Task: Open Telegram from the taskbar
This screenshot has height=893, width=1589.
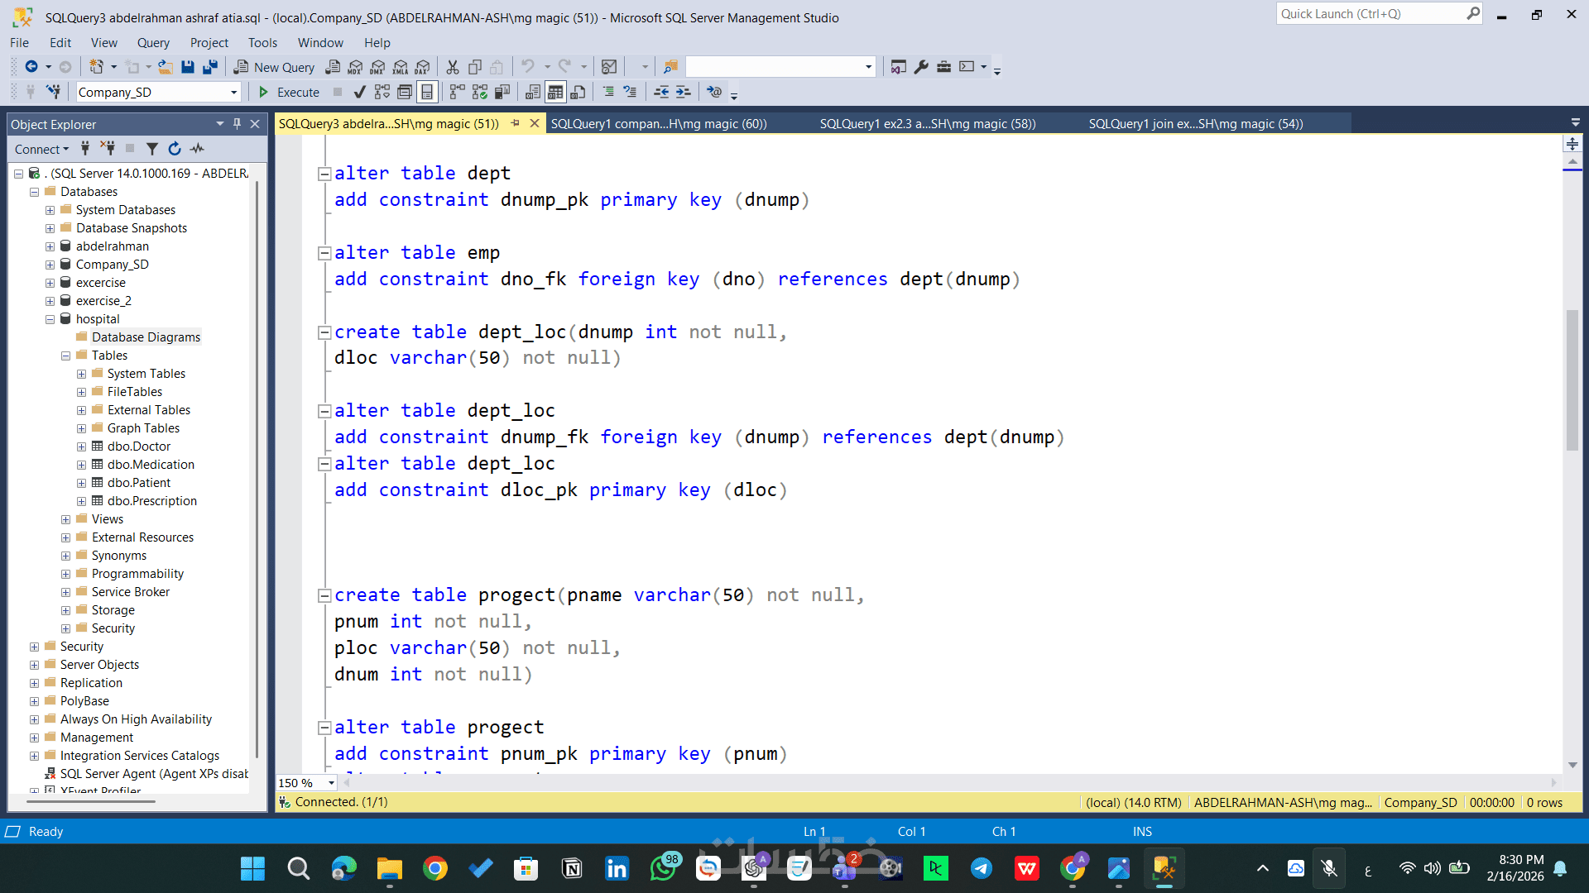Action: click(x=982, y=868)
